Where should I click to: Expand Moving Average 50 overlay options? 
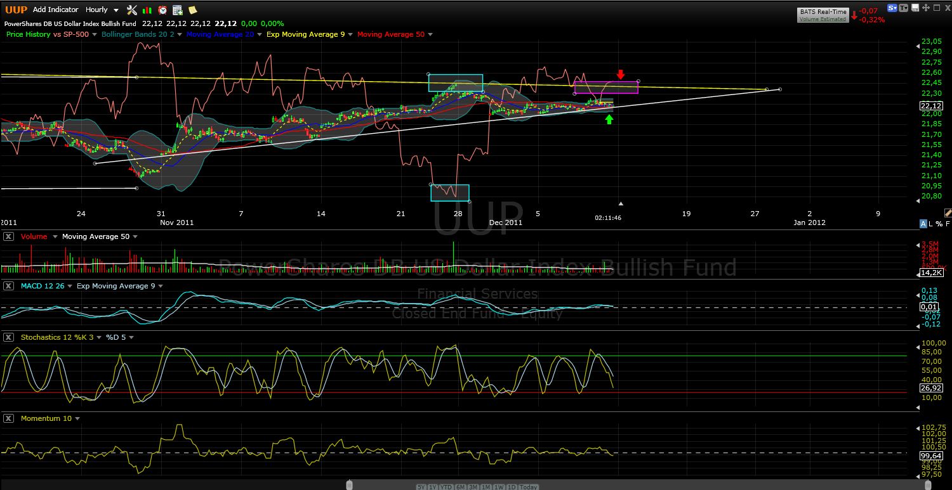click(430, 34)
